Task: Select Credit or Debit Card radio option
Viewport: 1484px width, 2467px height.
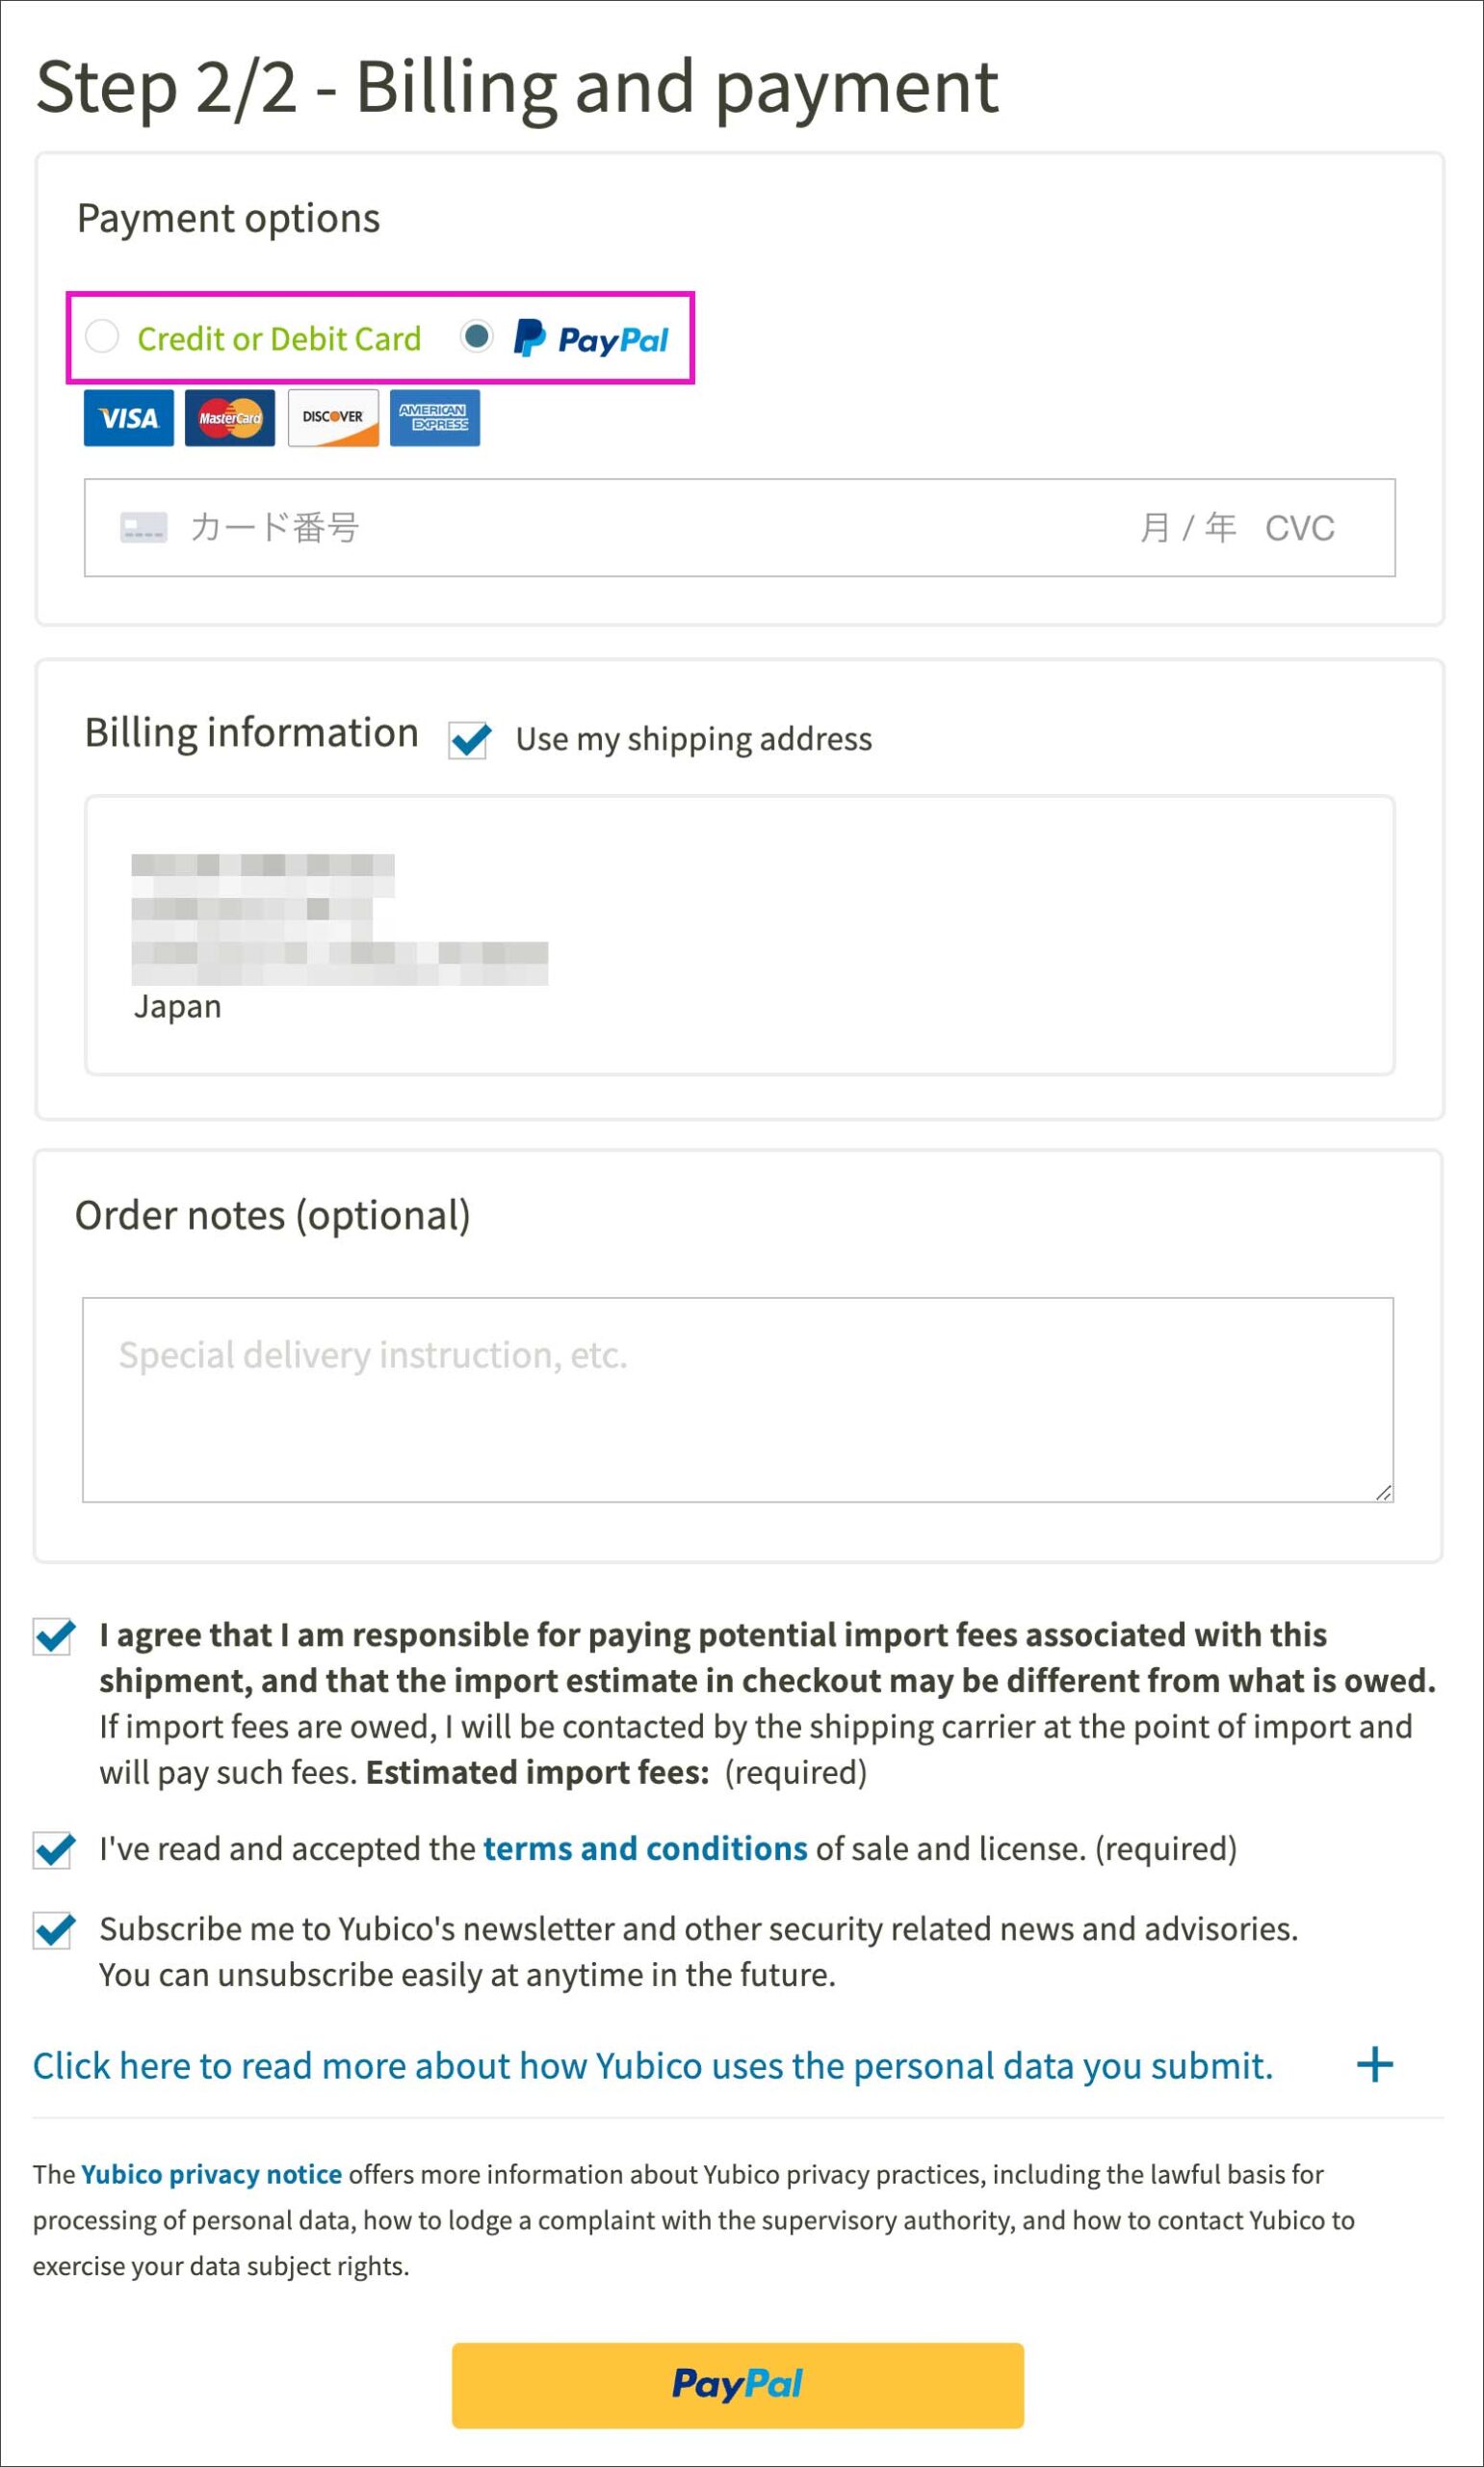Action: (x=102, y=337)
